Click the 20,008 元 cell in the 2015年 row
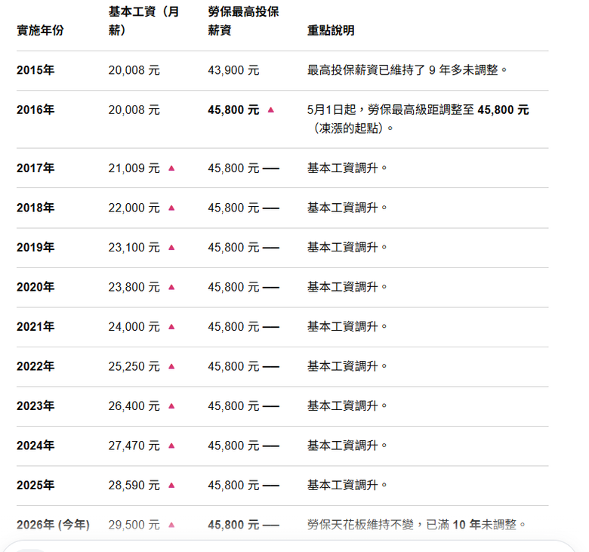589x552 pixels. coord(134,70)
